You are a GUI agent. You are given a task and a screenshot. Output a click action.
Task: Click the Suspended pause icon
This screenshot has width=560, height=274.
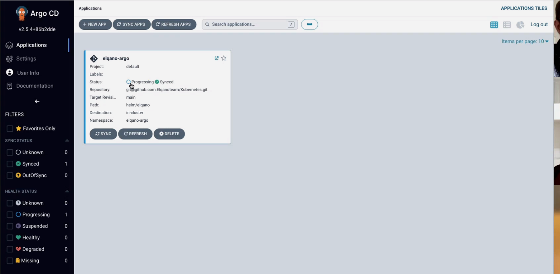click(x=18, y=226)
